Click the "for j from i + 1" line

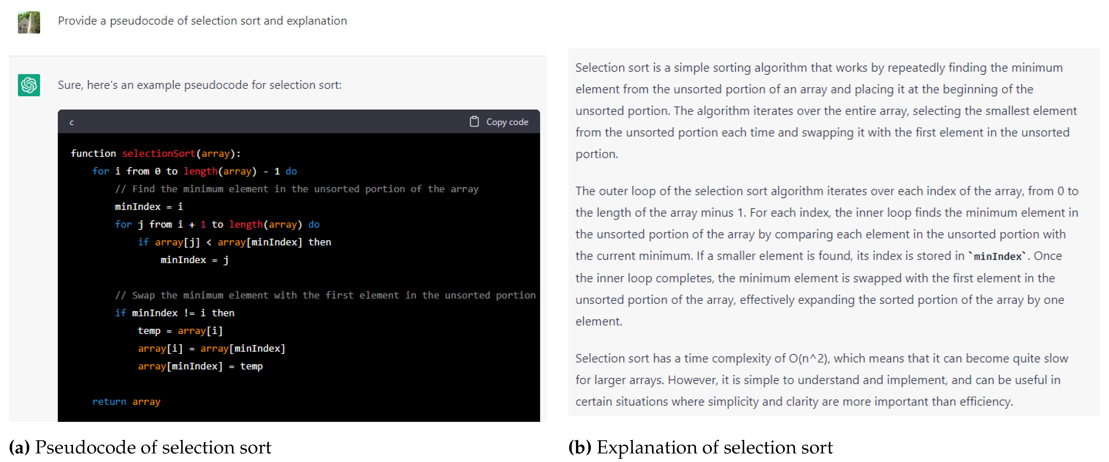coord(217,224)
